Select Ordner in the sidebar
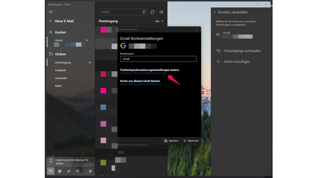 coord(61,54)
